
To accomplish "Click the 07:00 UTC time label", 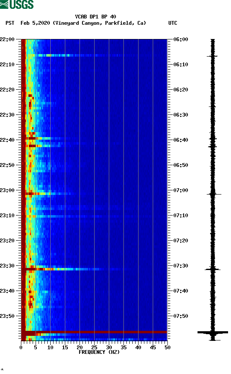I will click(181, 190).
